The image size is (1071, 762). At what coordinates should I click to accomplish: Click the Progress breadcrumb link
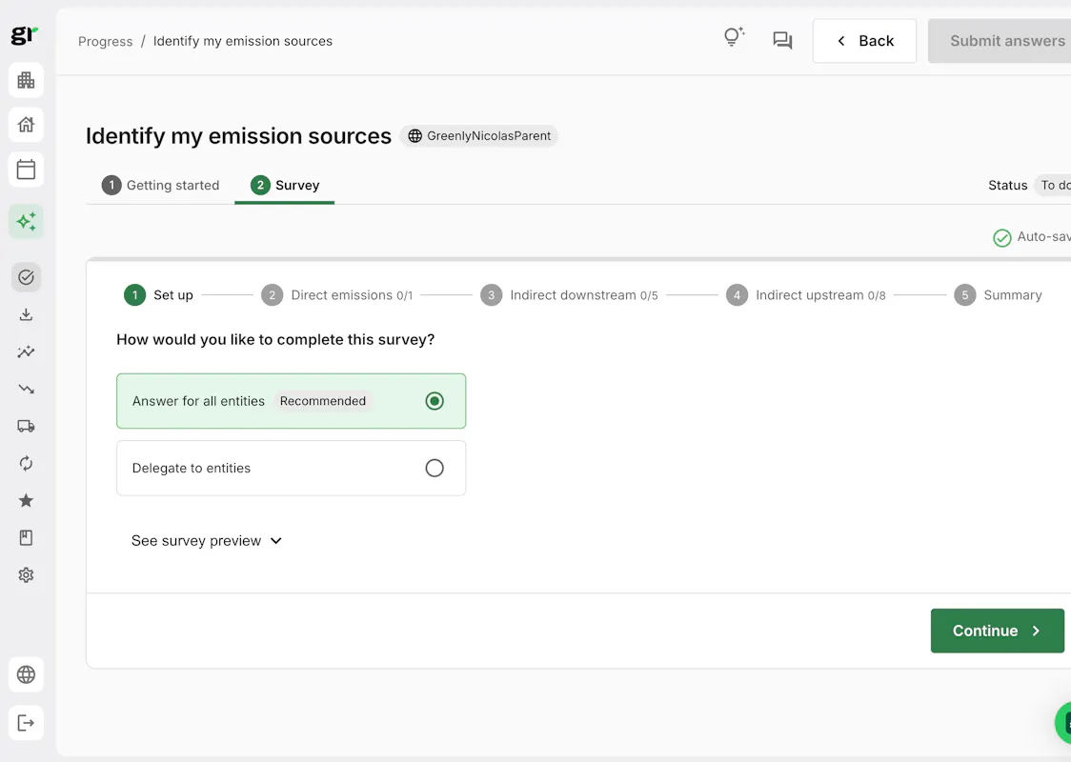(x=105, y=41)
